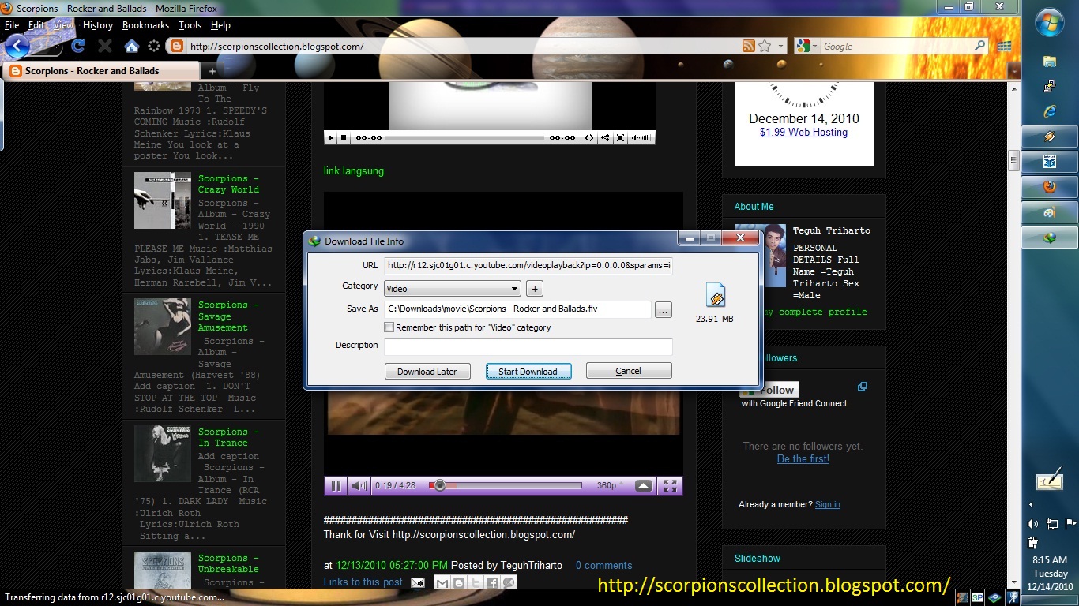The height and width of the screenshot is (606, 1079).
Task: Open search engine selector dropdown
Action: point(815,47)
